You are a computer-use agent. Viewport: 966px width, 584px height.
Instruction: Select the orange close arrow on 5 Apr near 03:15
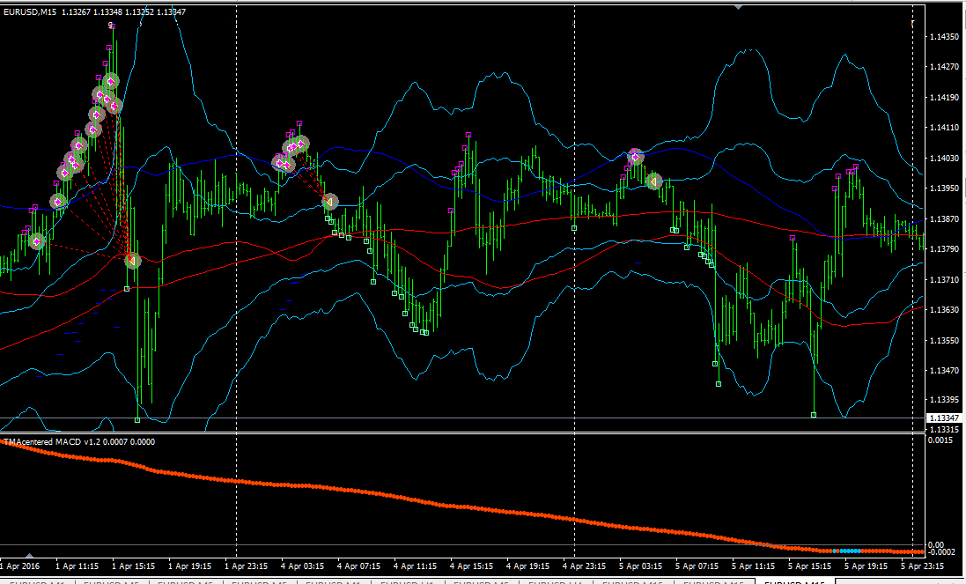[x=654, y=181]
